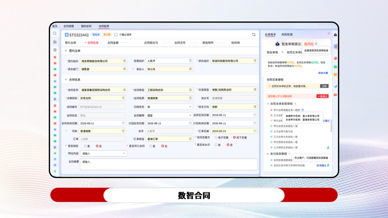The width and height of the screenshot is (388, 218).
Task: Click the double-chevron collapse icon on right toolbar
Action: [x=335, y=113]
